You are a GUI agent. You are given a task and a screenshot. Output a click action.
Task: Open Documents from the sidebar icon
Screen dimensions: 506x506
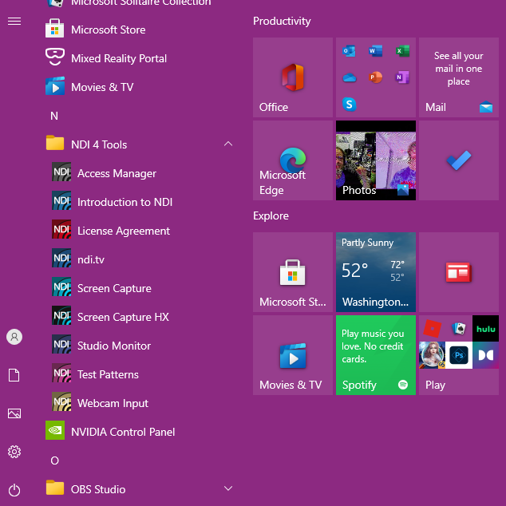click(14, 375)
